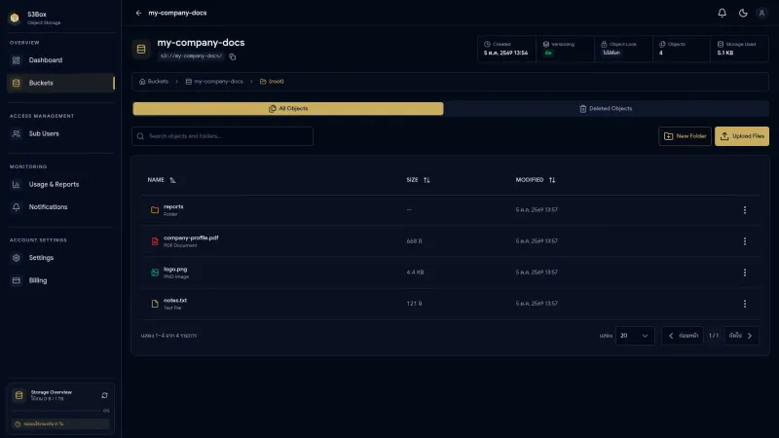Screen dimensions: 779x438
Task: Click the New Folder button
Action: point(685,136)
